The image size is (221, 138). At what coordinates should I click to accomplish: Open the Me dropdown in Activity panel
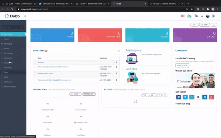pyautogui.click(x=153, y=95)
